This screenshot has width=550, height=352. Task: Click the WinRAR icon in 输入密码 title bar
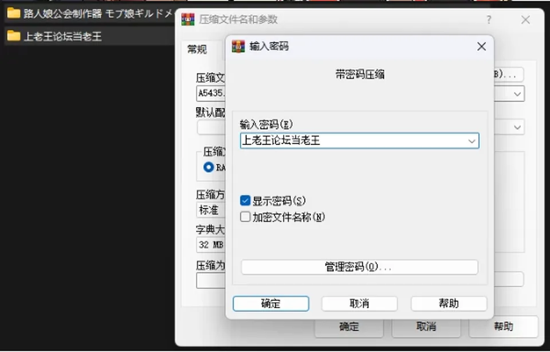pos(238,46)
